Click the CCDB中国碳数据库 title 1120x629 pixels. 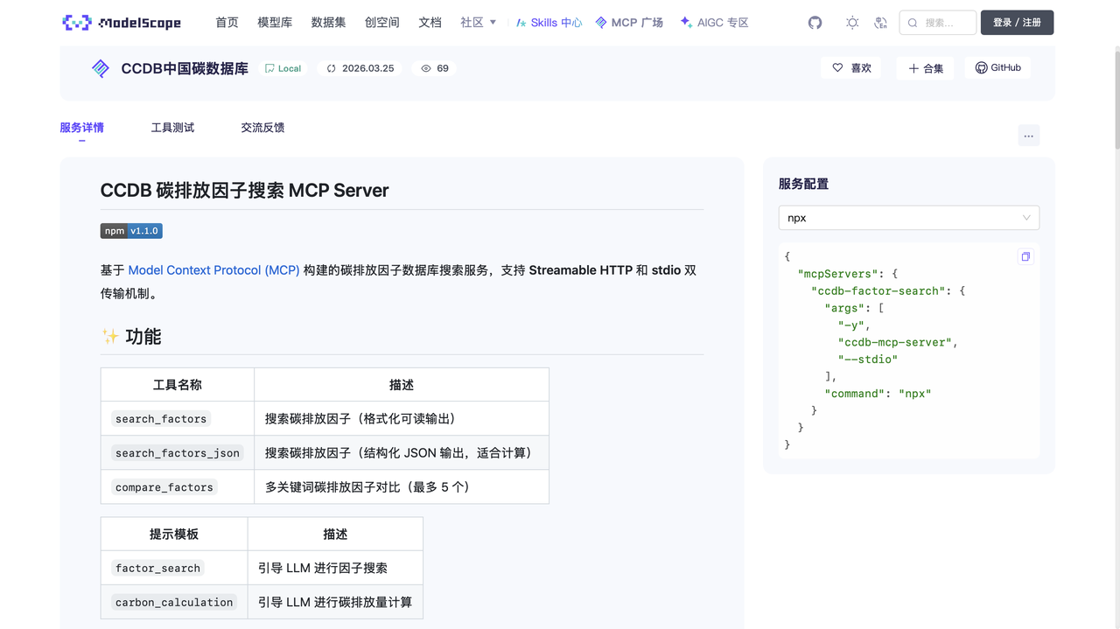click(185, 68)
